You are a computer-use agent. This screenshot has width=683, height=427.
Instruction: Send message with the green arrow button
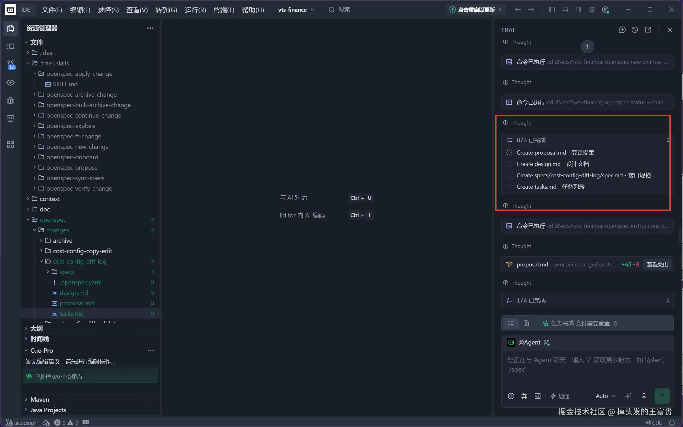(x=662, y=396)
